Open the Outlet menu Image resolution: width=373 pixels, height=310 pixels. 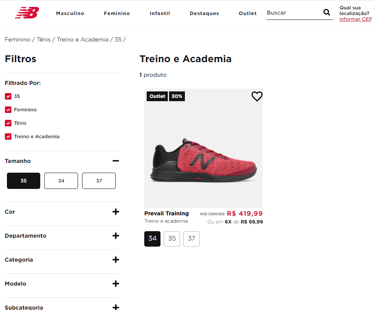click(247, 13)
